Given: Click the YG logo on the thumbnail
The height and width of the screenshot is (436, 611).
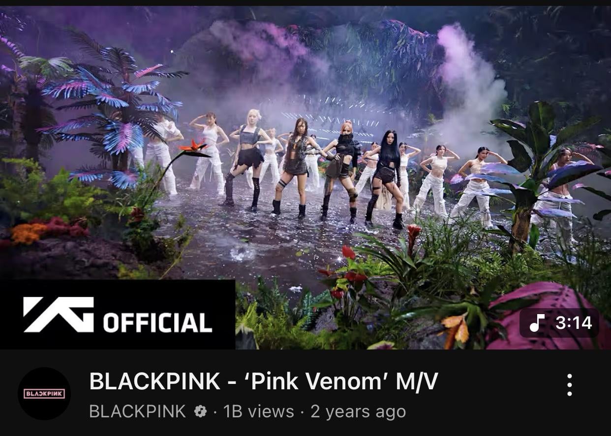Looking at the screenshot, I should (x=59, y=315).
